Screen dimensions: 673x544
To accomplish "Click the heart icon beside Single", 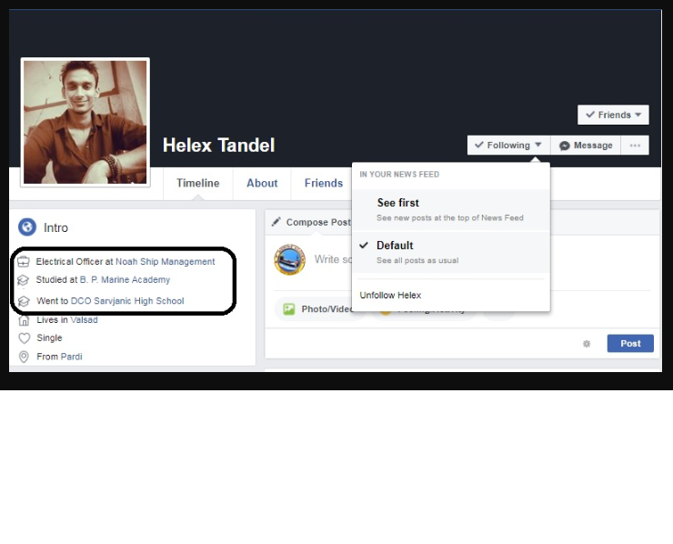I will pos(25,338).
